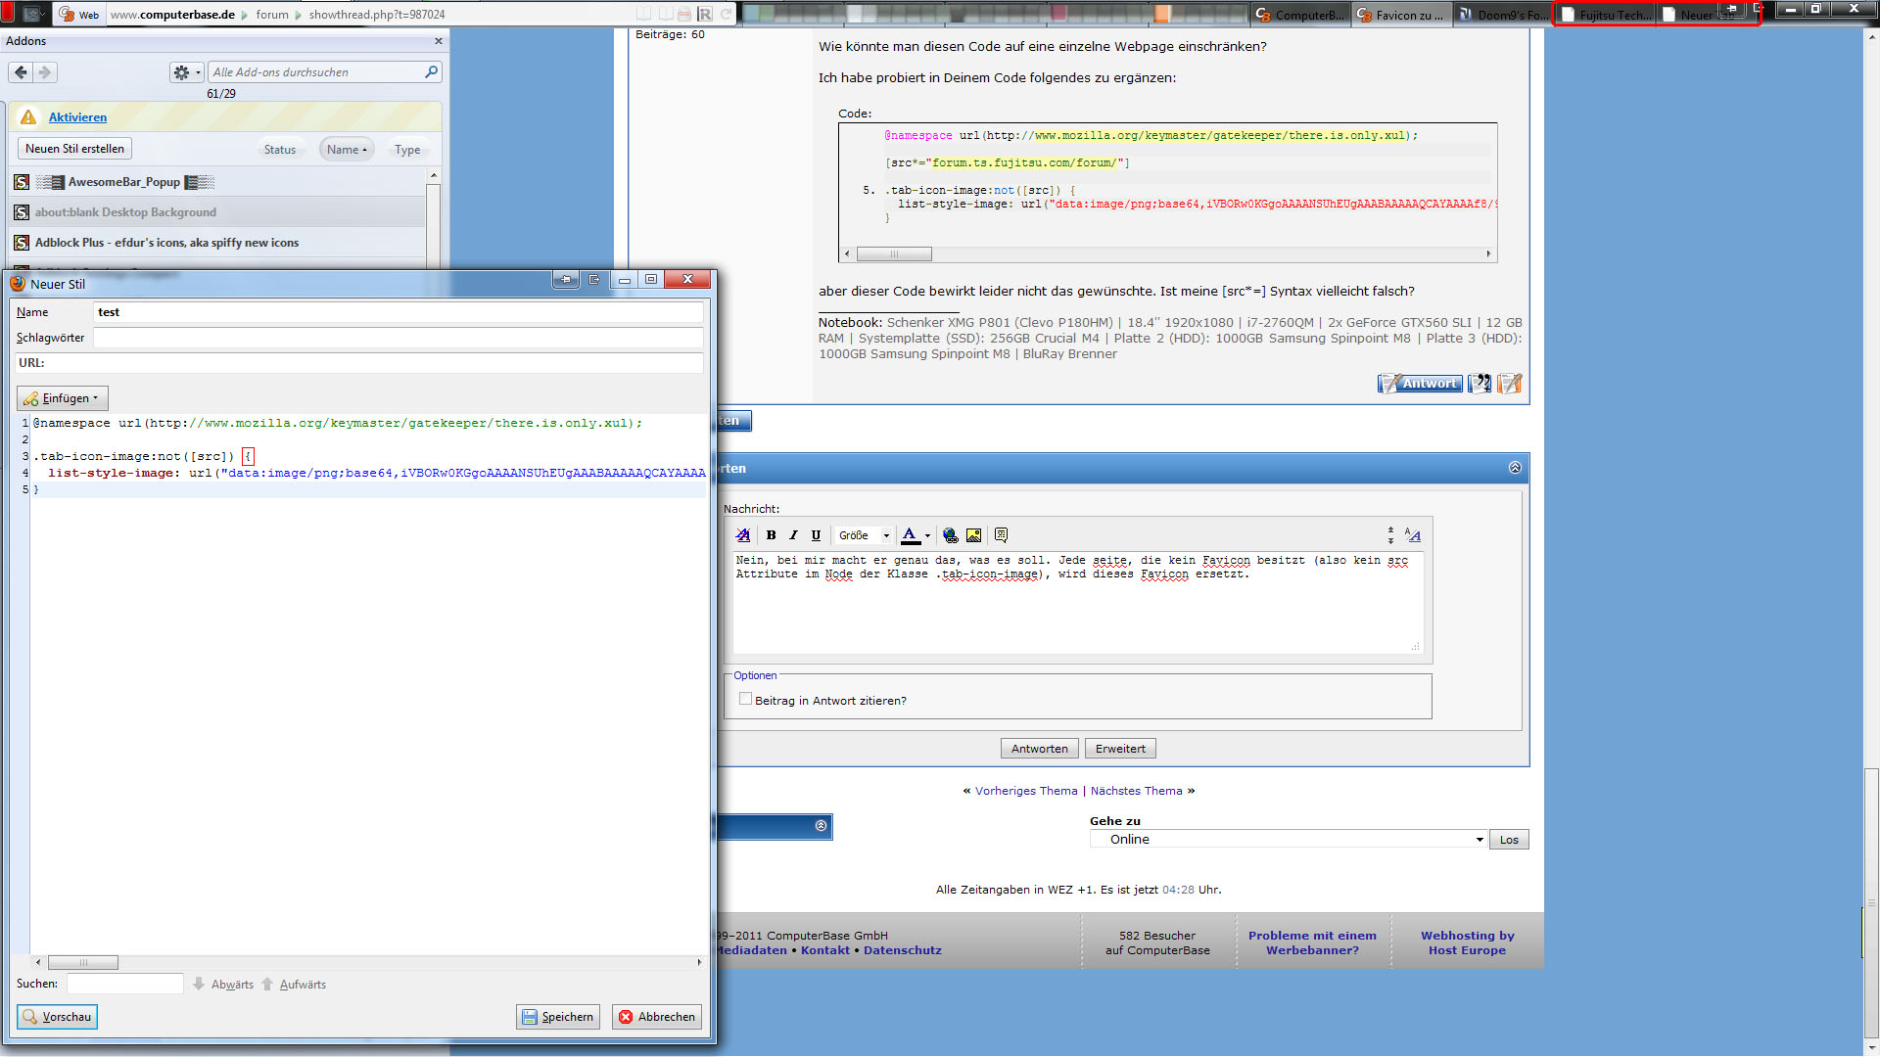Click the insert link globe icon
Viewport: 1880px width, 1057px height.
(x=950, y=535)
